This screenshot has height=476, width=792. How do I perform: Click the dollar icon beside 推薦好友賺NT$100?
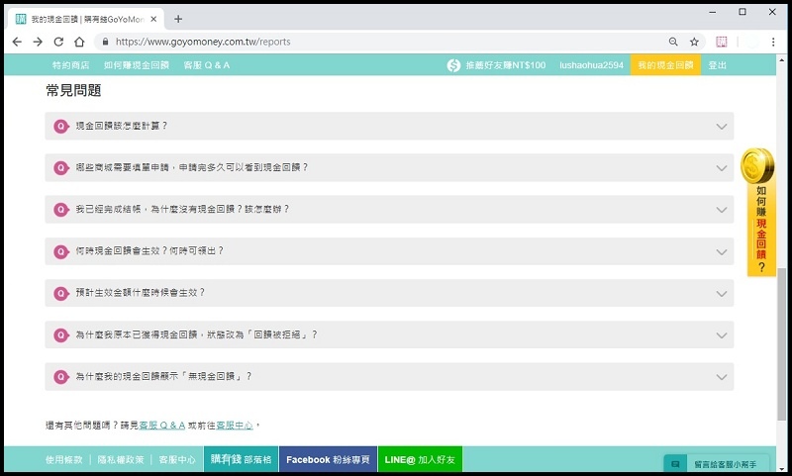click(x=454, y=65)
